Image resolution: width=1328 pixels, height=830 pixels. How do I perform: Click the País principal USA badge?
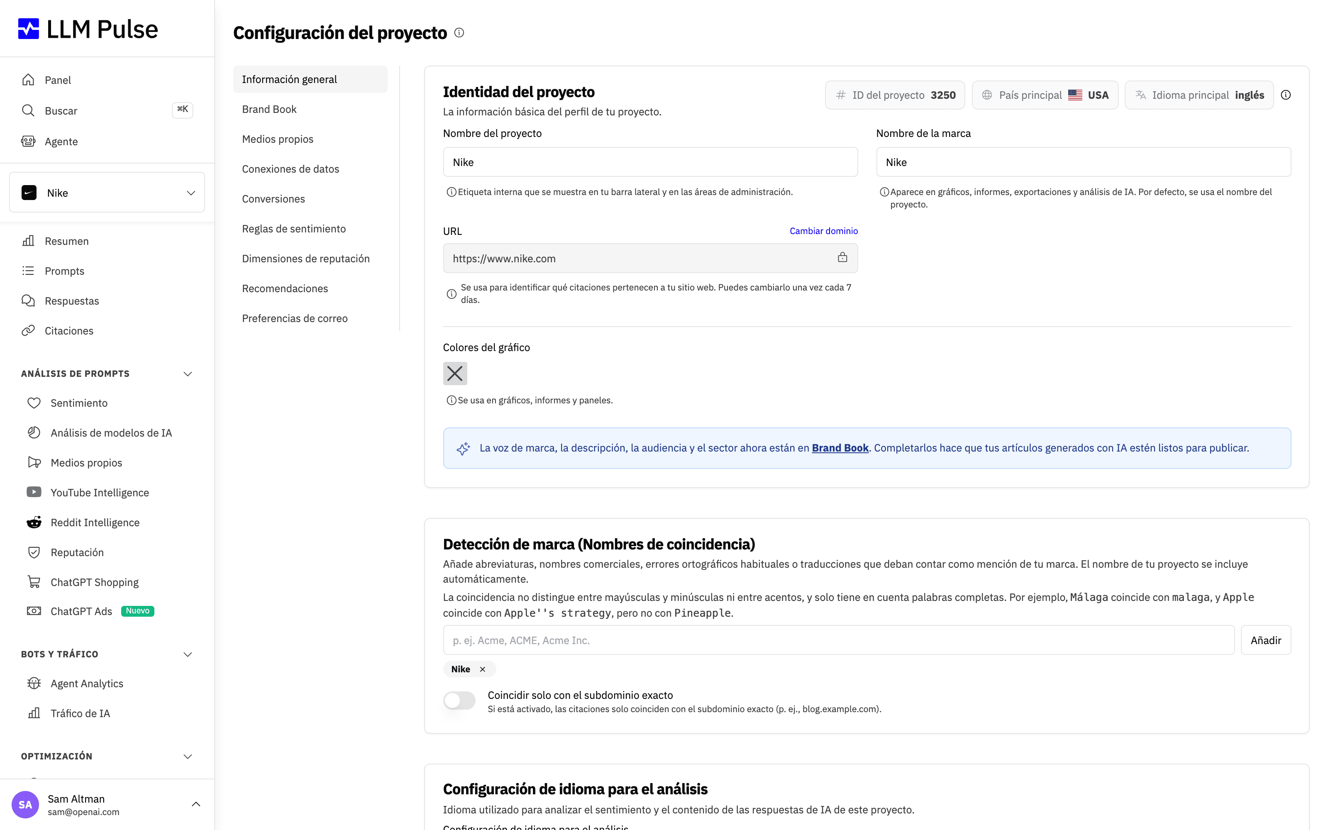1045,95
